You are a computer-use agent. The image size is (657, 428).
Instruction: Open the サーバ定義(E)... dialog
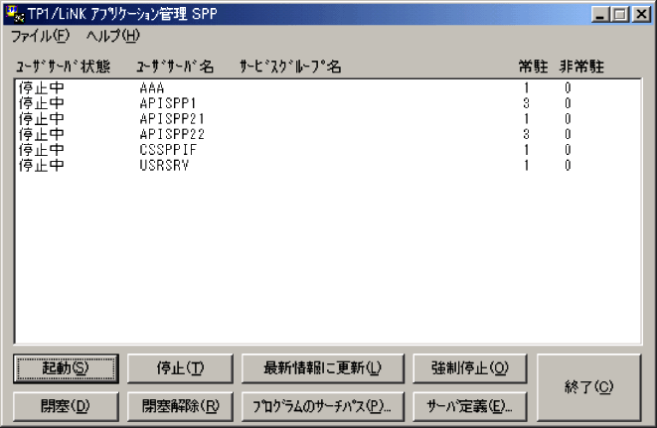(x=470, y=406)
